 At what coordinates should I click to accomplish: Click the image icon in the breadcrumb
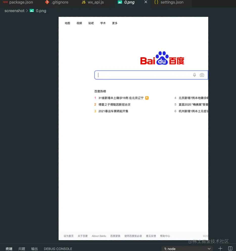point(32,11)
